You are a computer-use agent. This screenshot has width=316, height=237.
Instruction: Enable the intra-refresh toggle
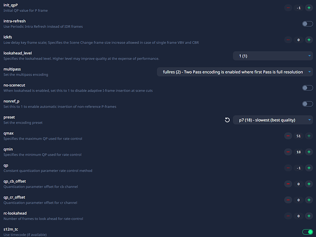pos(307,24)
